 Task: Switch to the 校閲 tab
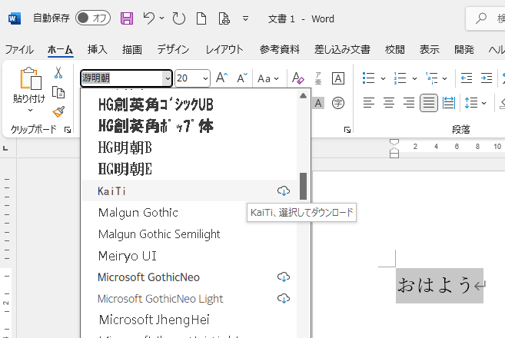point(395,50)
